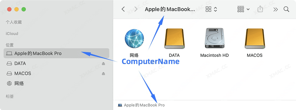Click Apple的MacBook Pro in path bar
This screenshot has height=110, width=296.
click(144, 105)
